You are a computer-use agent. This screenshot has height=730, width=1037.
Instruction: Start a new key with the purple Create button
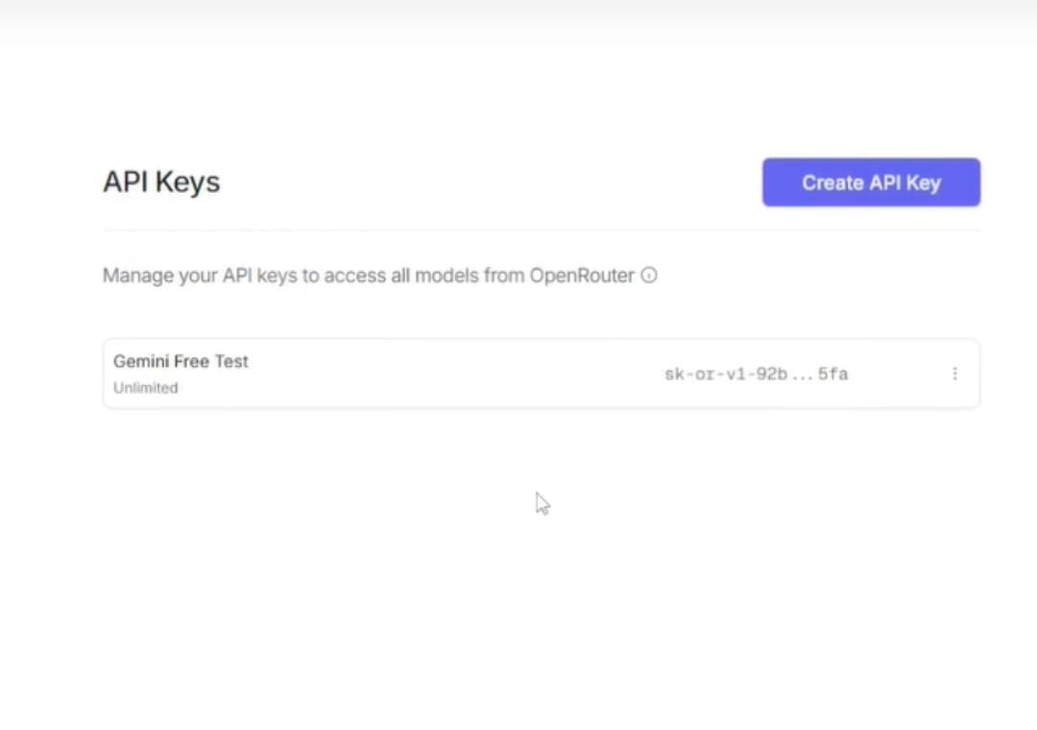(x=871, y=182)
